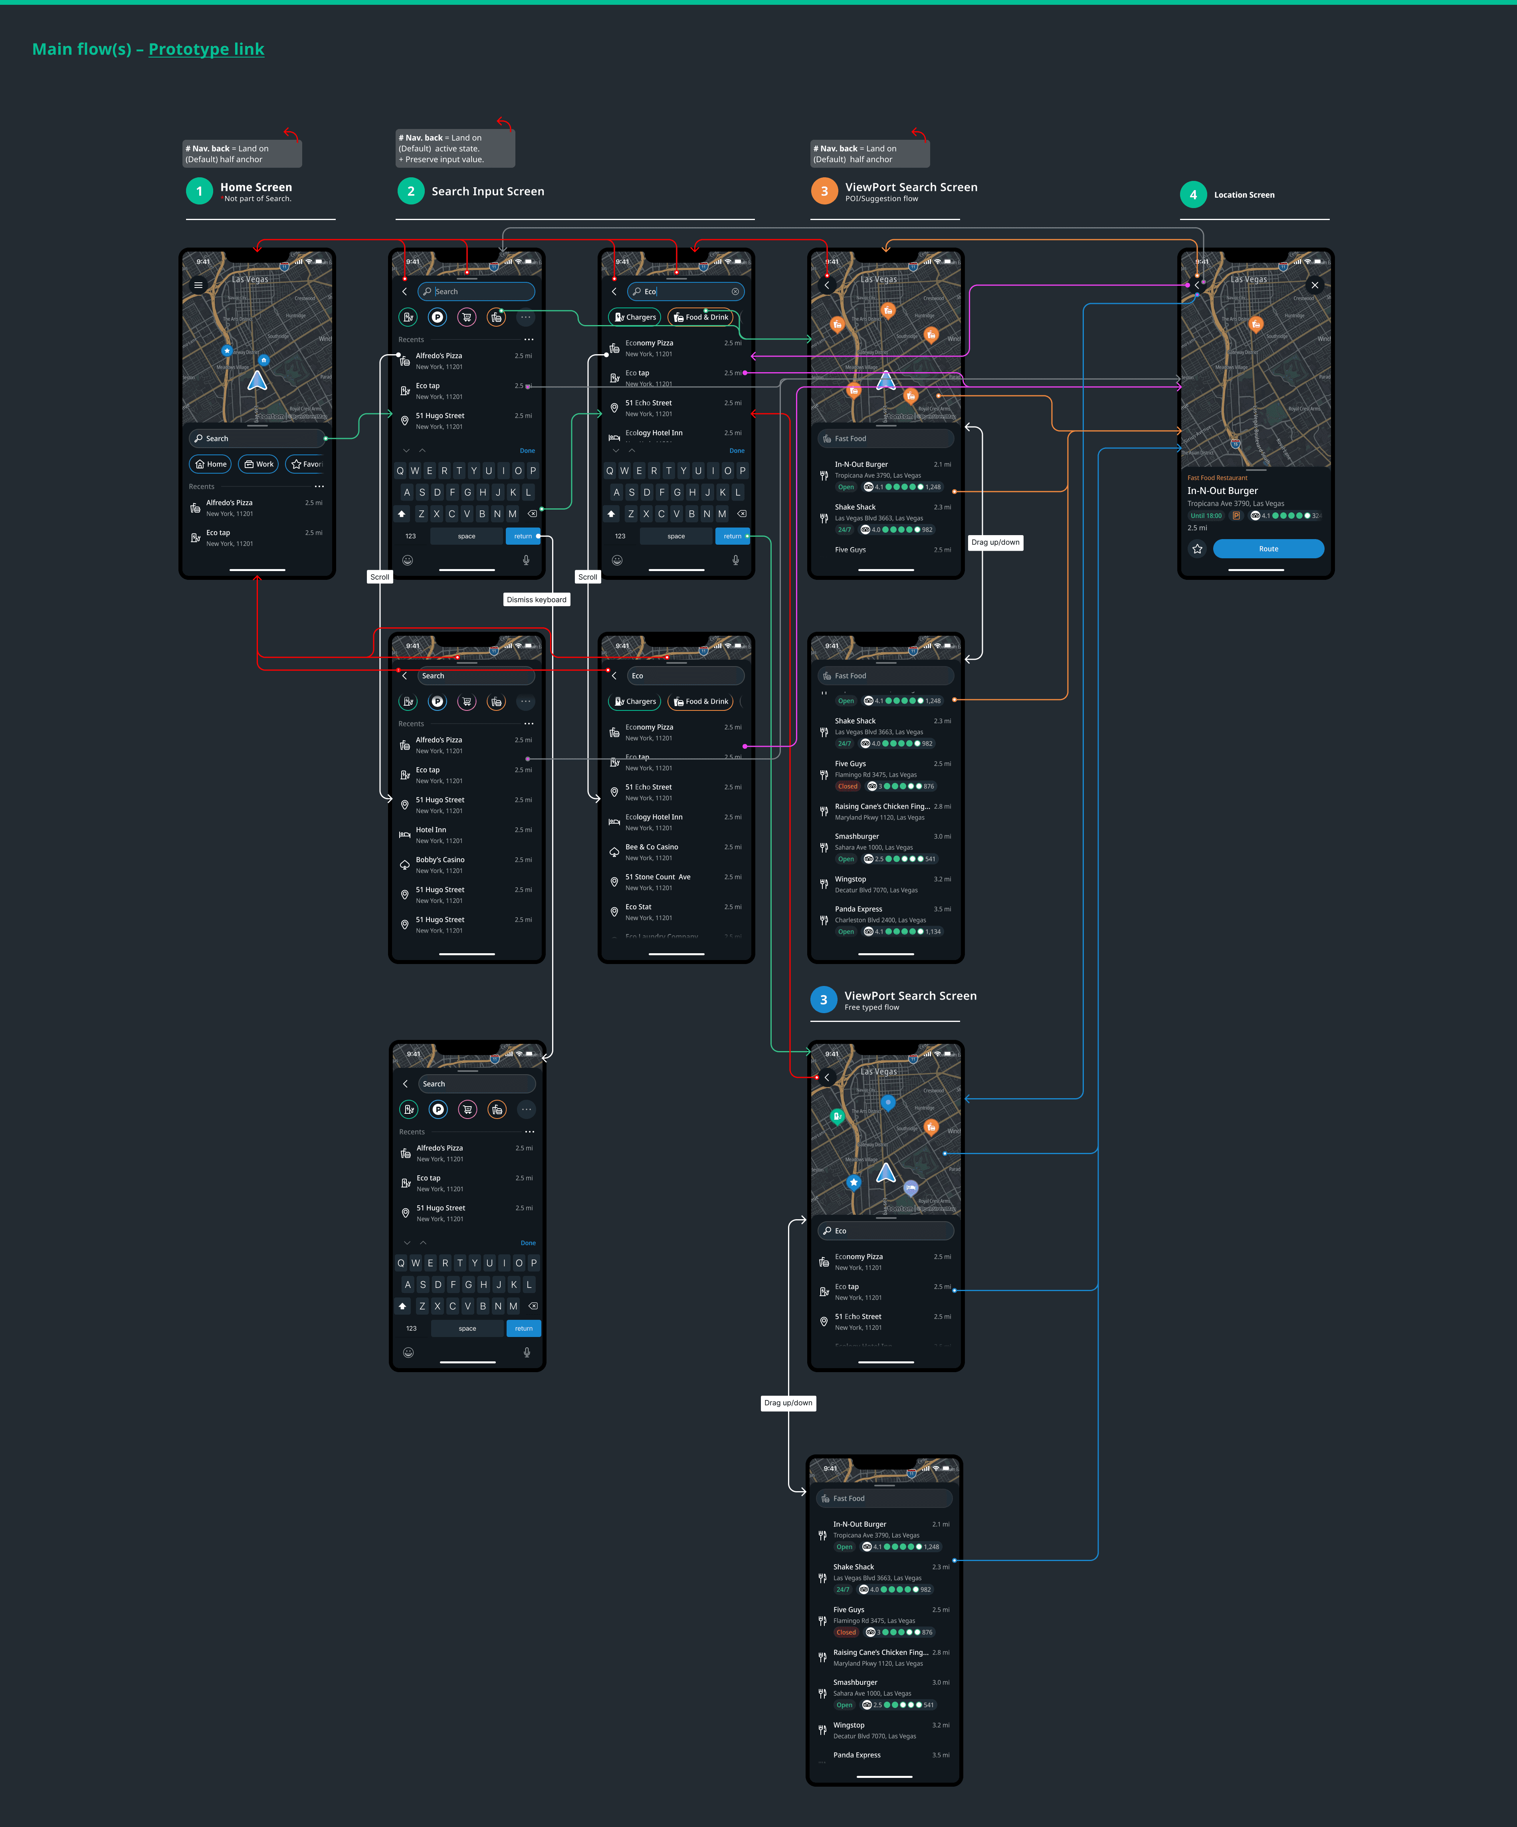Collapse Eco keyboard with the down chevron
This screenshot has height=1827, width=1517.
click(x=616, y=450)
